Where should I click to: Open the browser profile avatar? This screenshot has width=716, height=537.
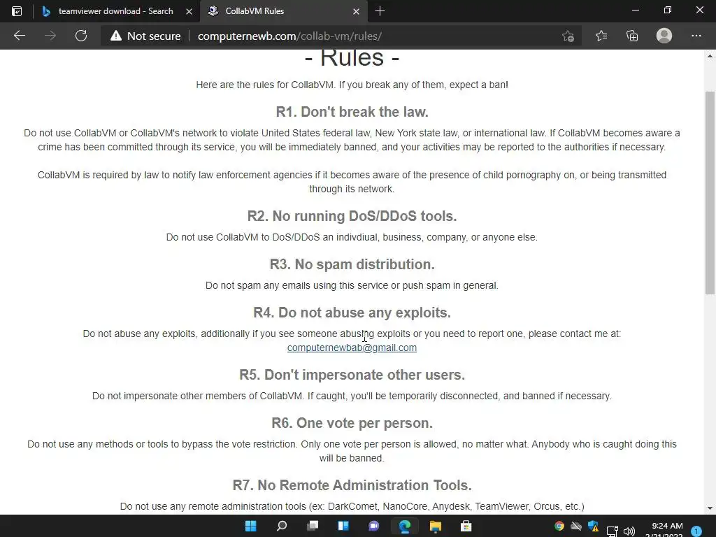(664, 36)
